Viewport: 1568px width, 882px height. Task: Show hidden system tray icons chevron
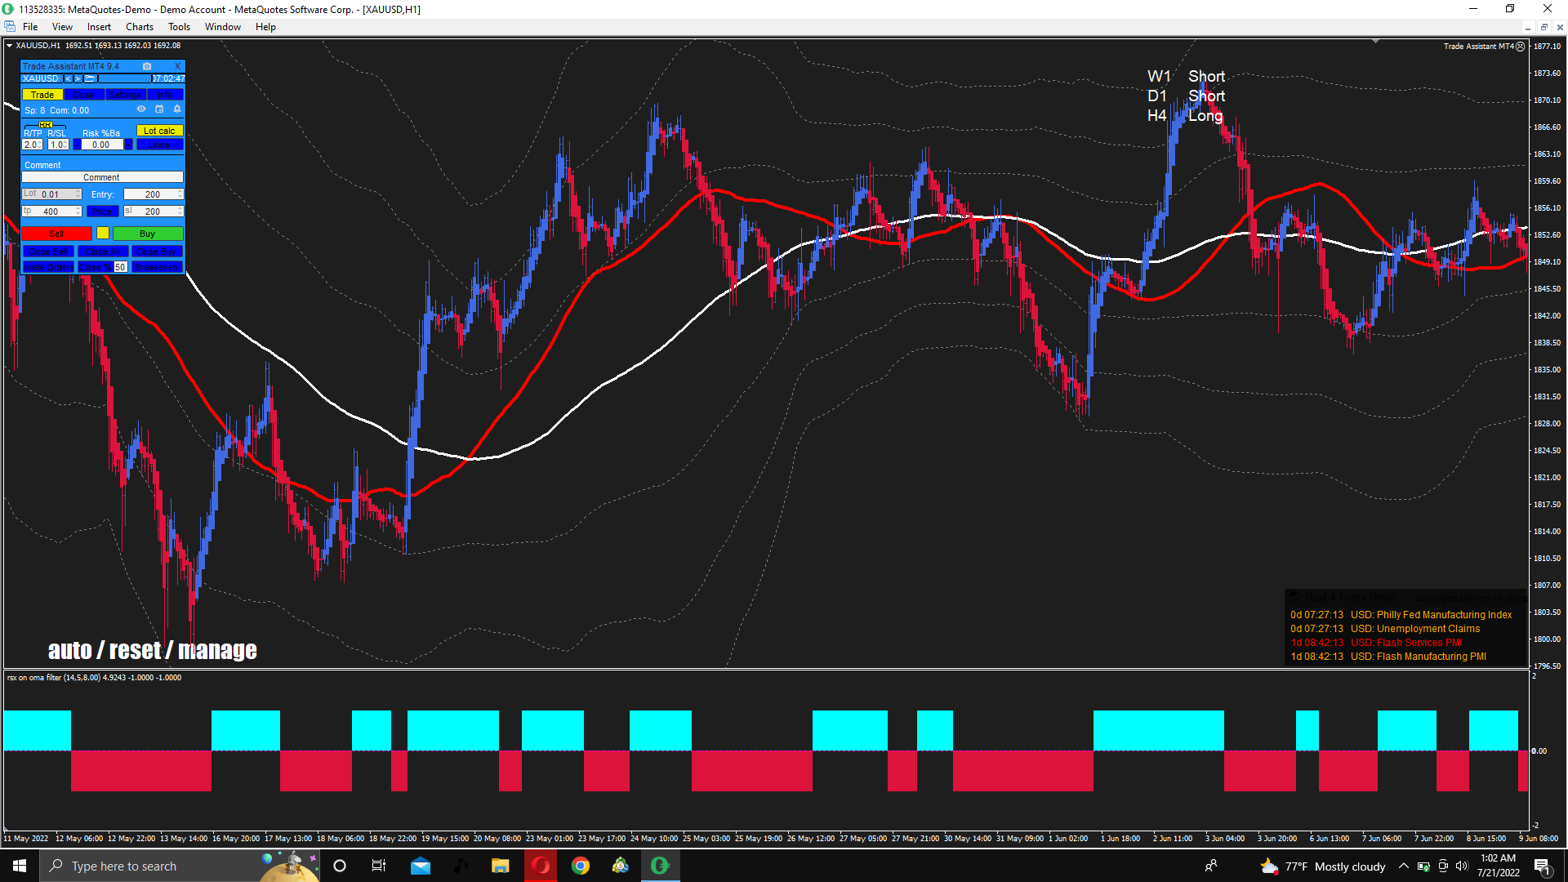pos(1403,866)
